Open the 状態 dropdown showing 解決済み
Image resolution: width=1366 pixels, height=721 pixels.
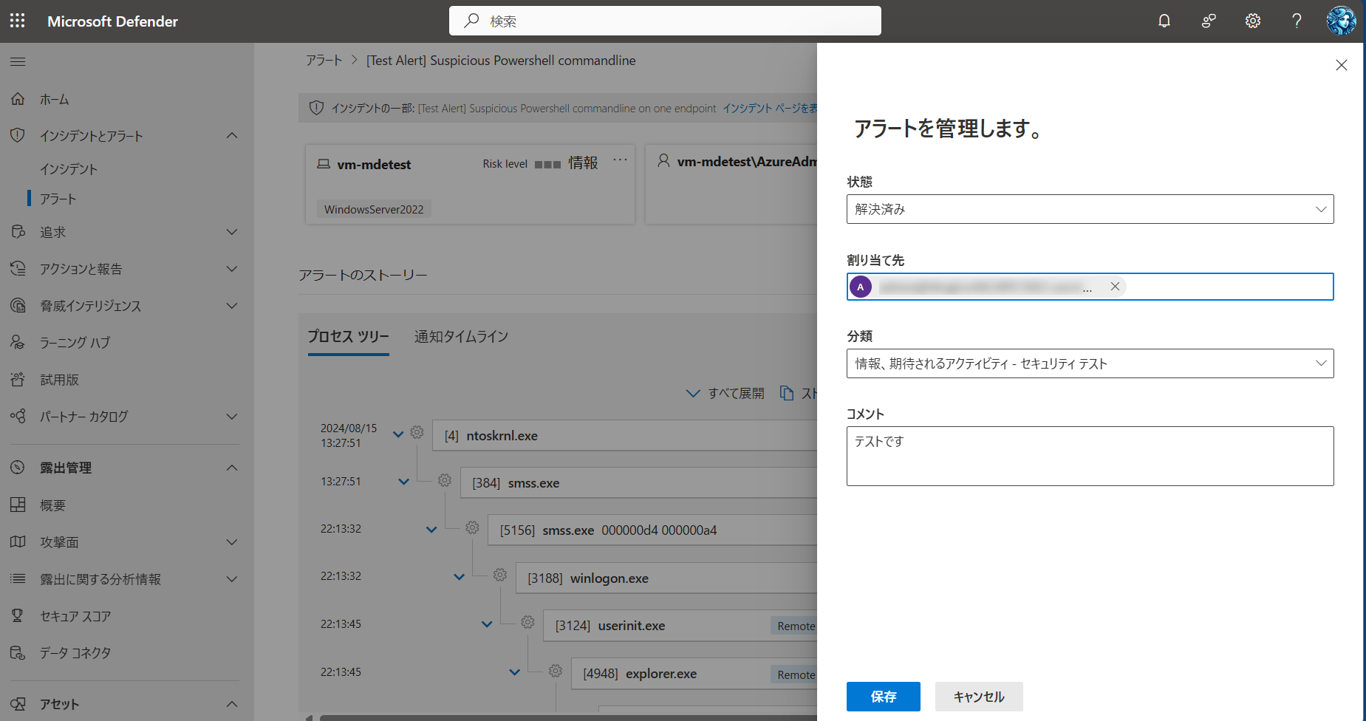click(1090, 209)
